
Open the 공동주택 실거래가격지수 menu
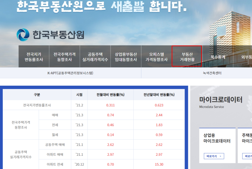[x=95, y=57]
